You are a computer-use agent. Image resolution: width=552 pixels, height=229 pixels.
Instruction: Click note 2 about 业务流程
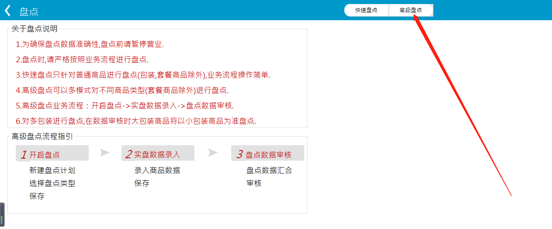pyautogui.click(x=82, y=59)
